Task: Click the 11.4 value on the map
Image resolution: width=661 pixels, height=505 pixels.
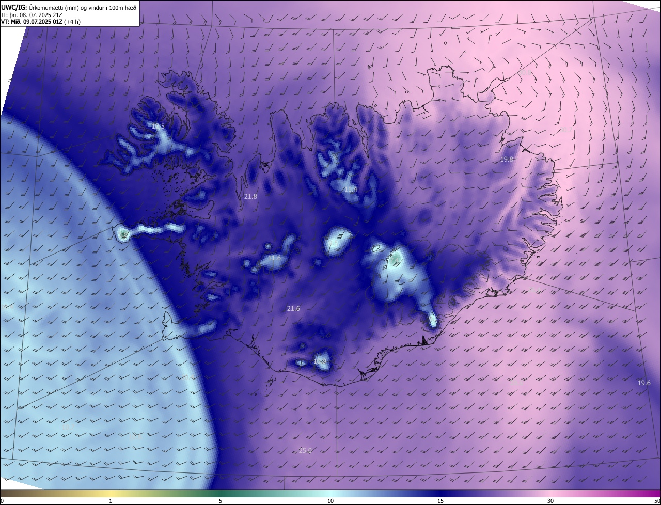Action: coord(351,190)
